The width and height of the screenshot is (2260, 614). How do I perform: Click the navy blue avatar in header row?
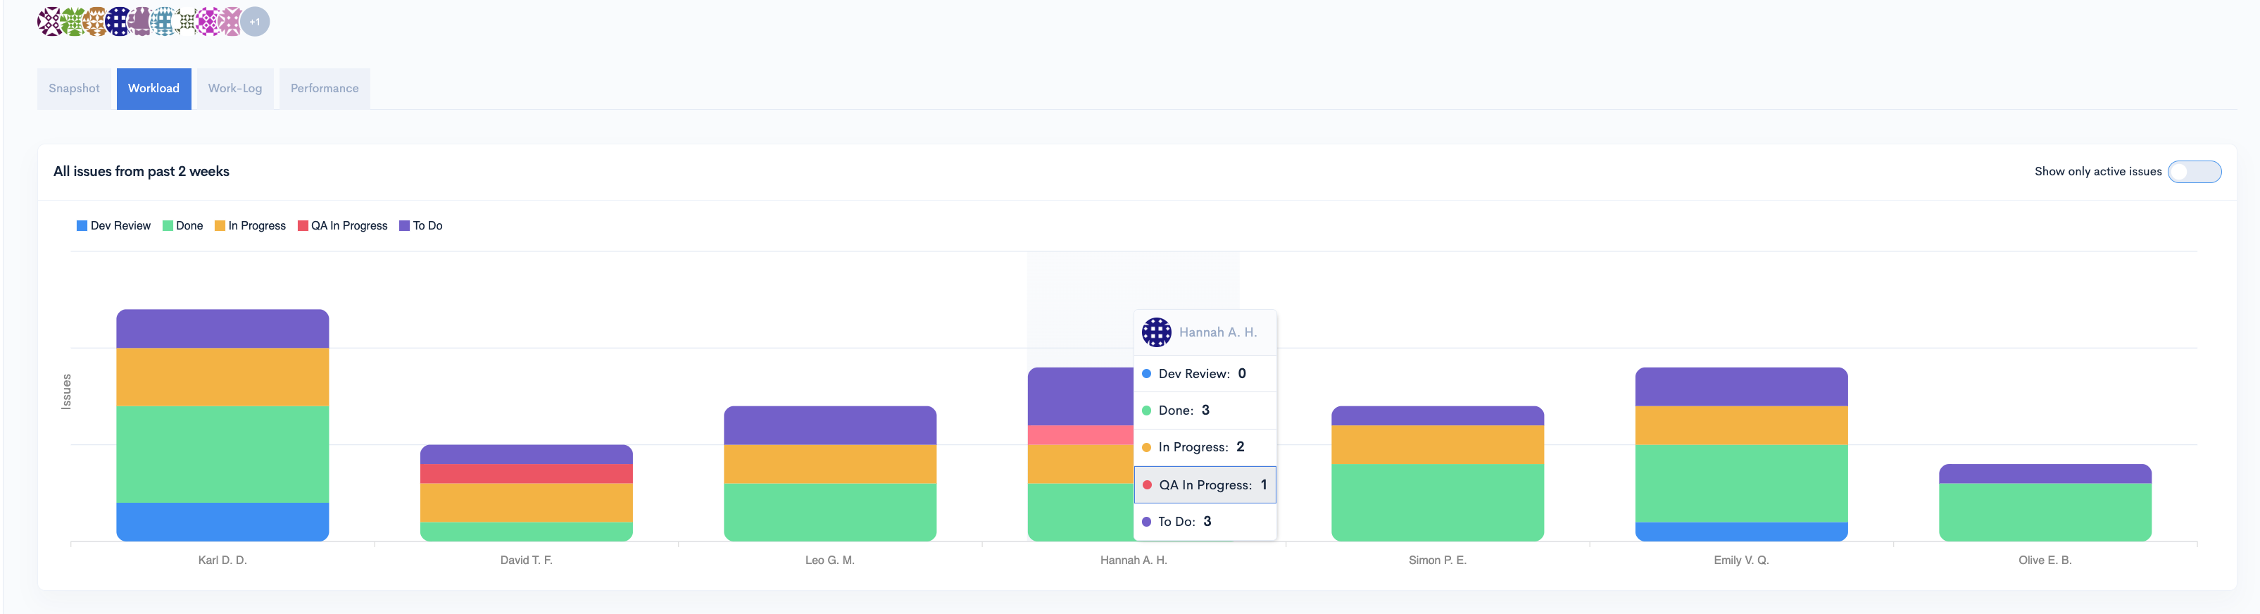coord(118,22)
